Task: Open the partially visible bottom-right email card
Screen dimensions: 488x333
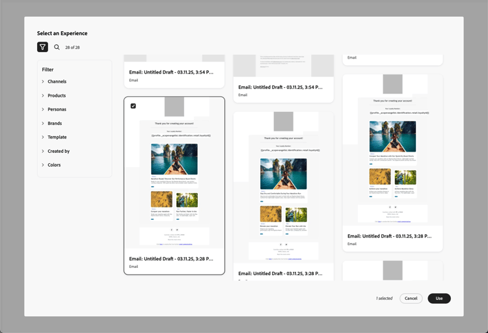Action: [x=392, y=271]
